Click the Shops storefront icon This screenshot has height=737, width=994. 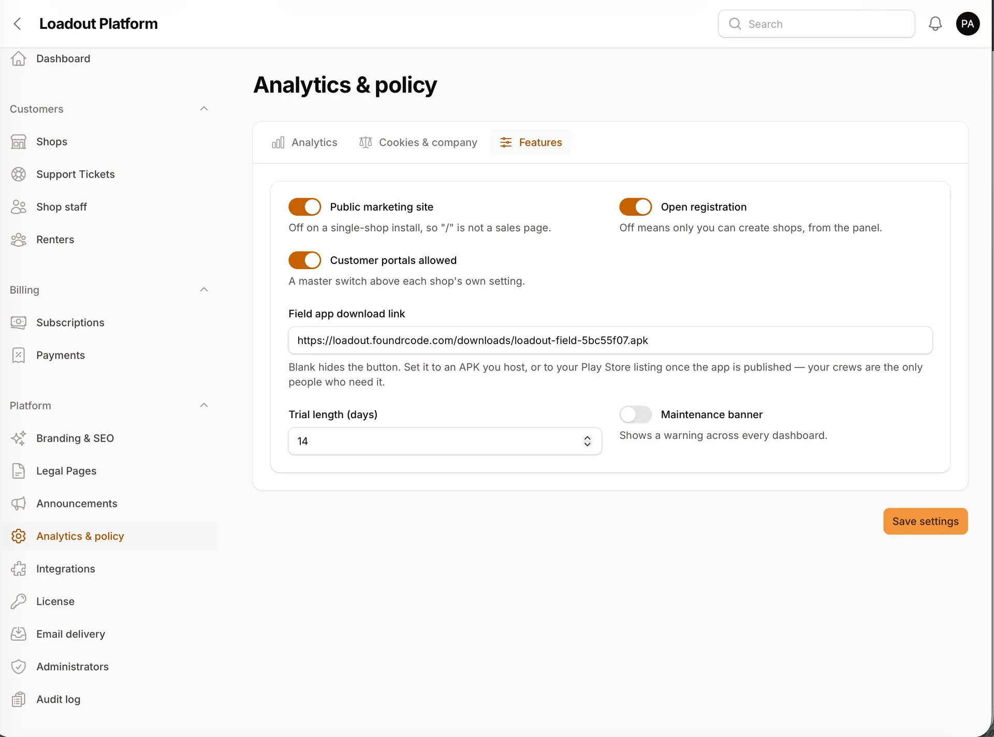pyautogui.click(x=19, y=142)
